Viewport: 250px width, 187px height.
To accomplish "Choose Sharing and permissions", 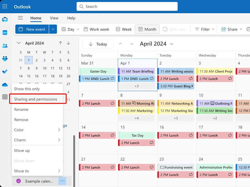I will pyautogui.click(x=38, y=99).
